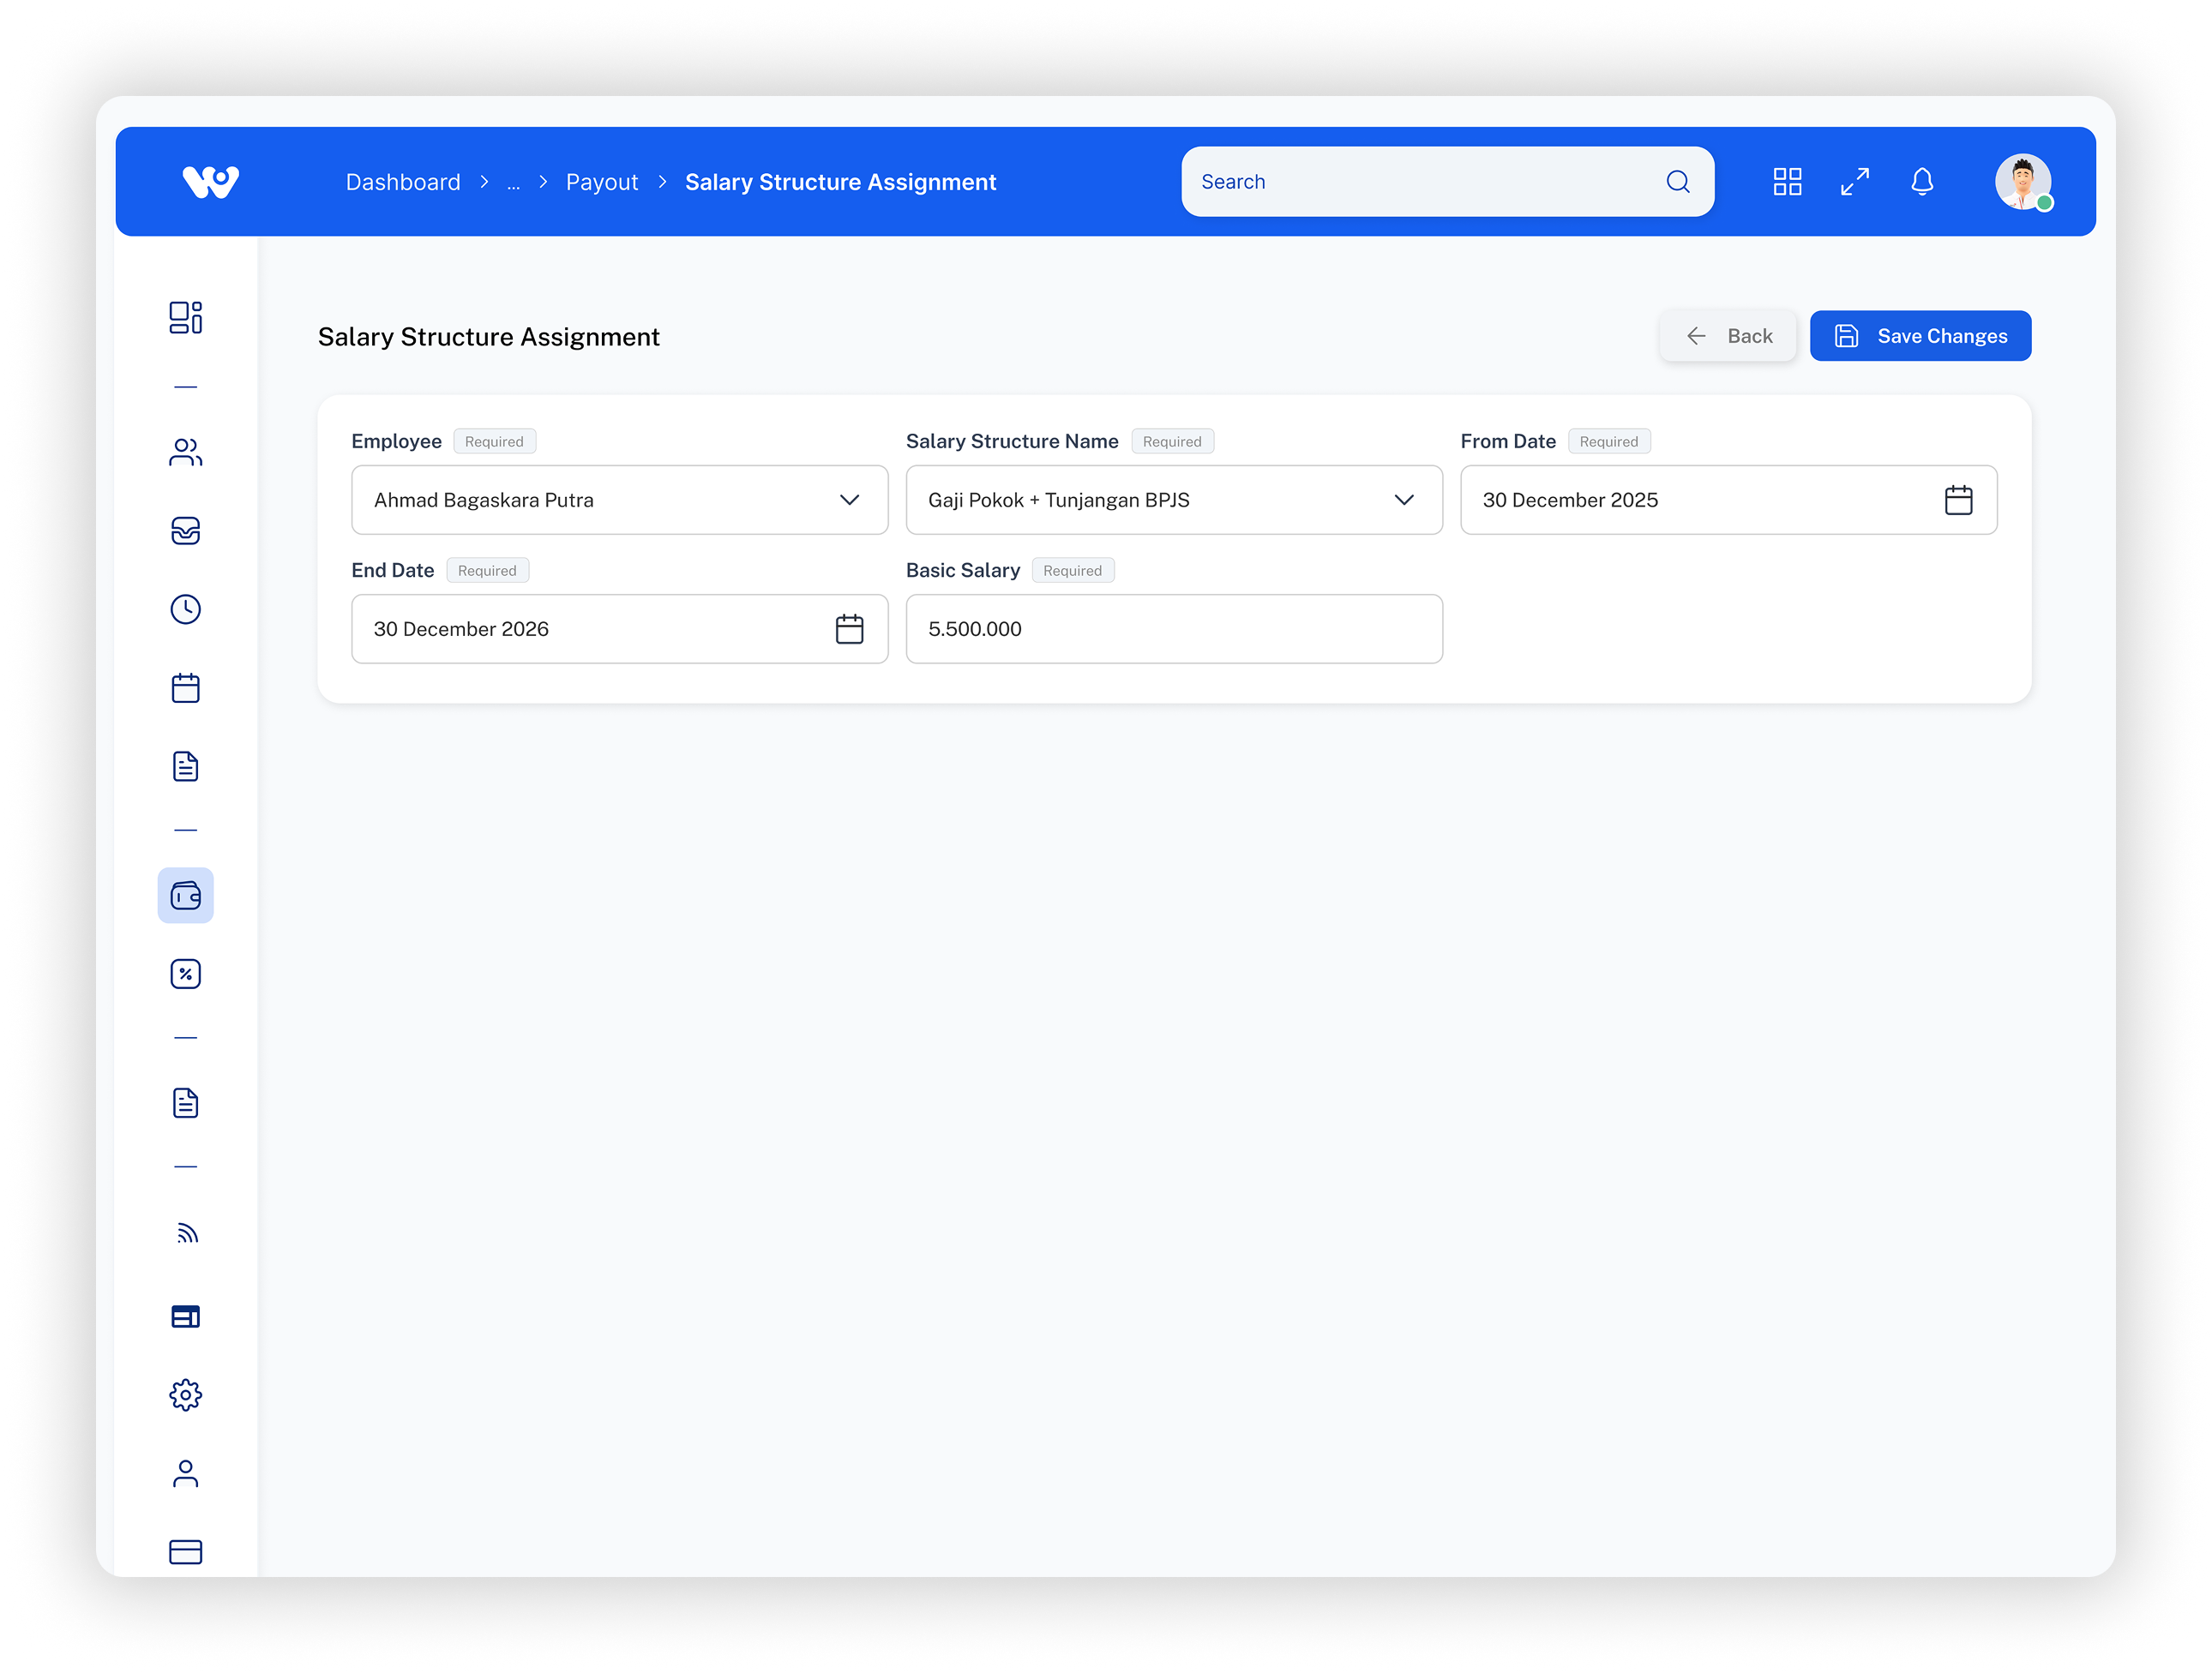Click the inbox tray sidebar icon
This screenshot has width=2212, height=1673.
pyautogui.click(x=185, y=531)
